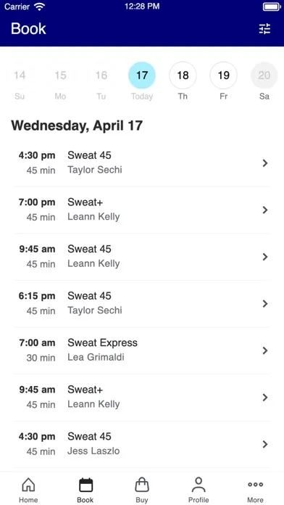This screenshot has width=284, height=505.
Task: Expand Sweat Express class chevron
Action: [265, 350]
